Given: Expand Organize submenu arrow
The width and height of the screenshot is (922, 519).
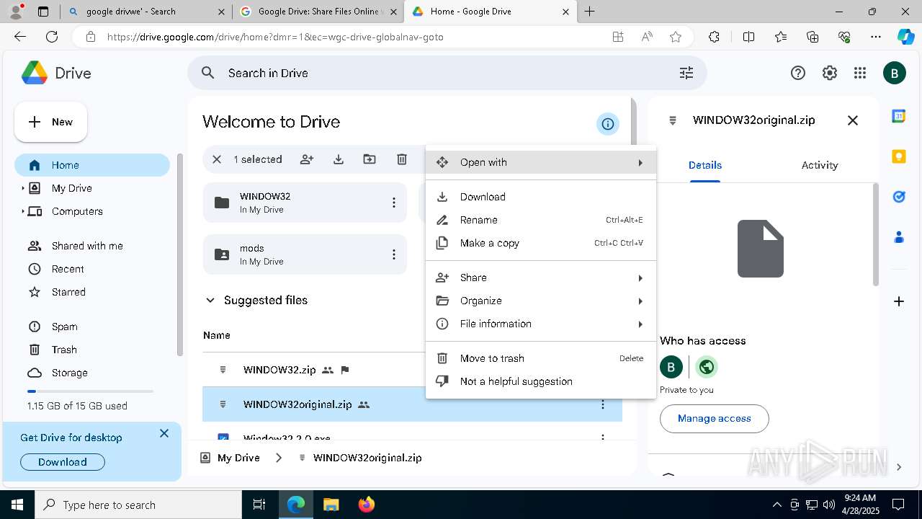Looking at the screenshot, I should coord(640,301).
